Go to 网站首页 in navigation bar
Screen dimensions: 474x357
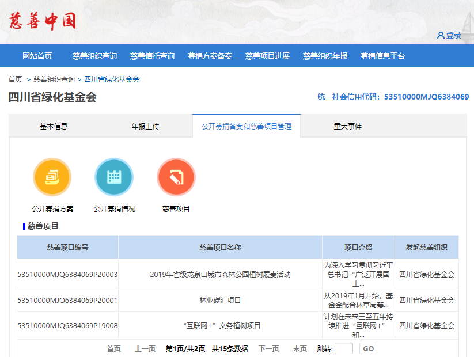click(x=37, y=56)
